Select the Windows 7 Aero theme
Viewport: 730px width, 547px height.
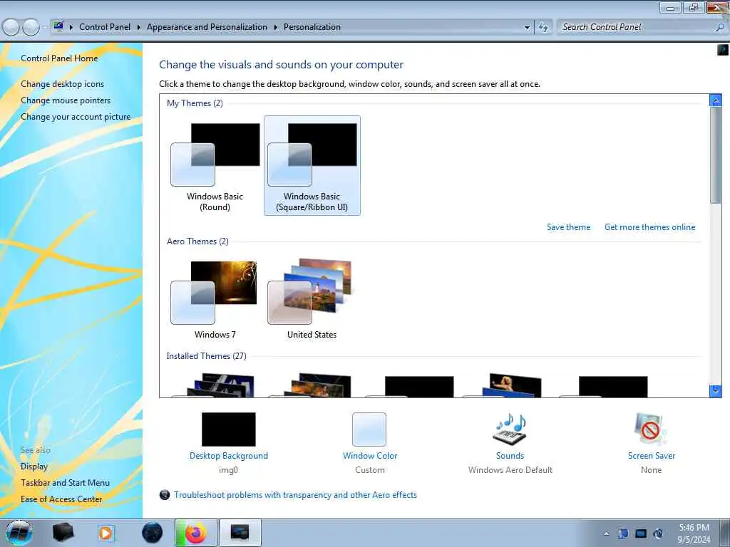pyautogui.click(x=215, y=299)
